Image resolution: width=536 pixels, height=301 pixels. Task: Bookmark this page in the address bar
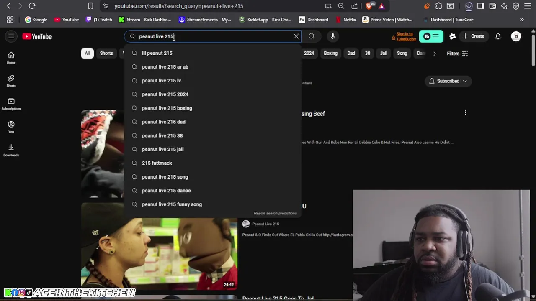[90, 6]
